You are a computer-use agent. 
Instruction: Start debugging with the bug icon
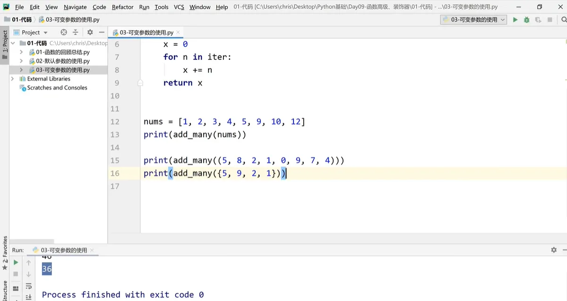pyautogui.click(x=526, y=20)
